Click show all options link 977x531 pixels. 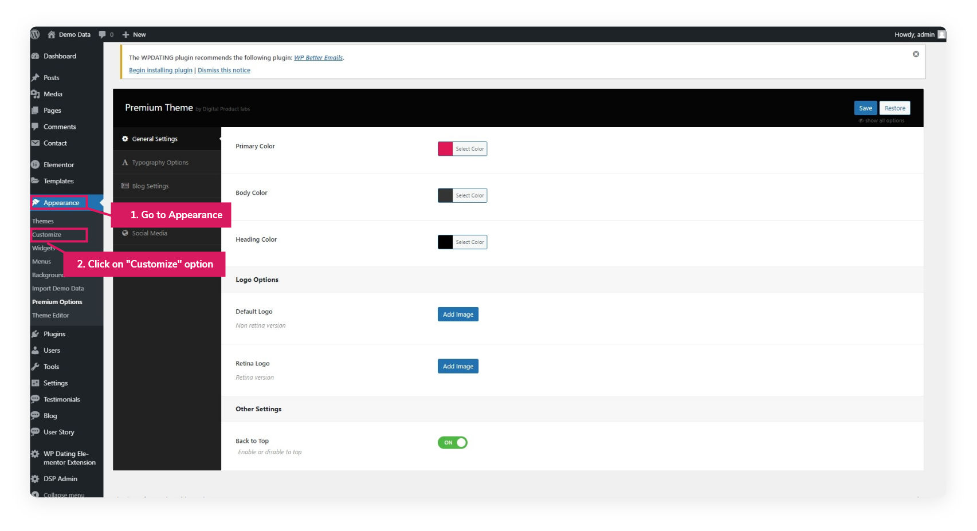tap(882, 121)
